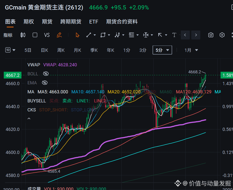Open the 跨期期货 tab
This screenshot has width=233, height=190.
pos(71,22)
